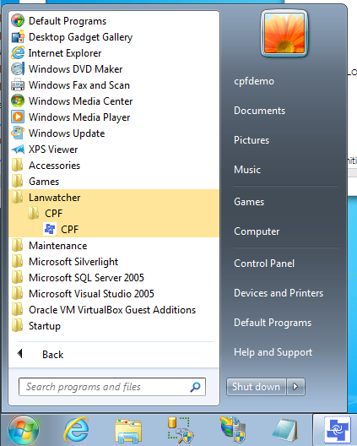Open Windows Update program icon
357x446 pixels.
tap(18, 133)
